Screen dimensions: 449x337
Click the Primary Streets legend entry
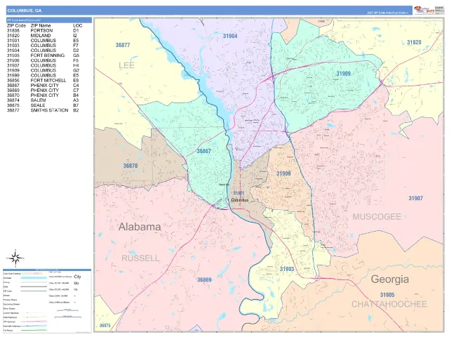10,300
